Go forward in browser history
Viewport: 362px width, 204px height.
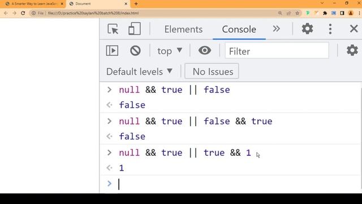click(x=14, y=13)
